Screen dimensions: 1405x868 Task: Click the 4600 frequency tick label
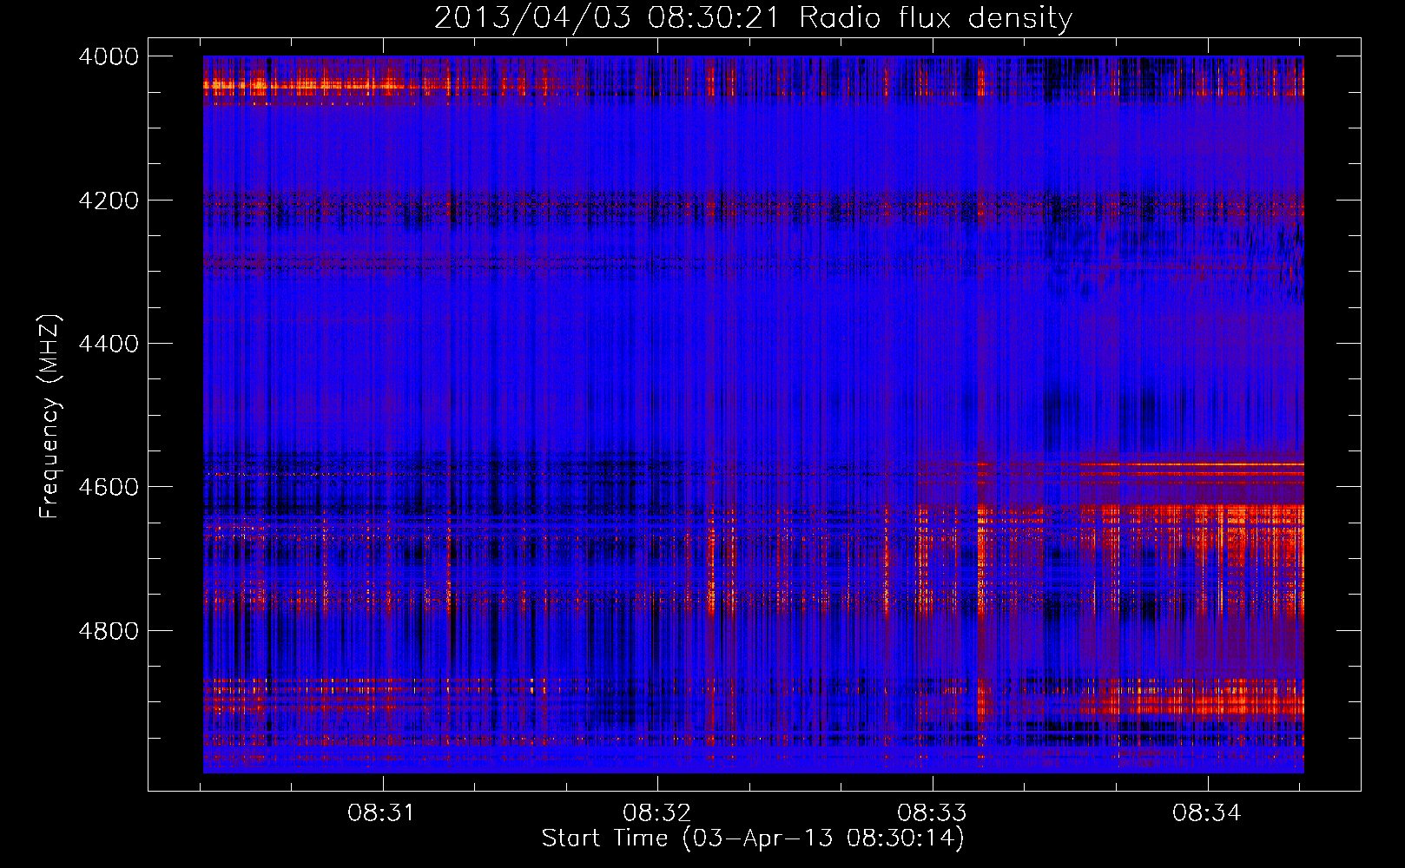tap(109, 487)
